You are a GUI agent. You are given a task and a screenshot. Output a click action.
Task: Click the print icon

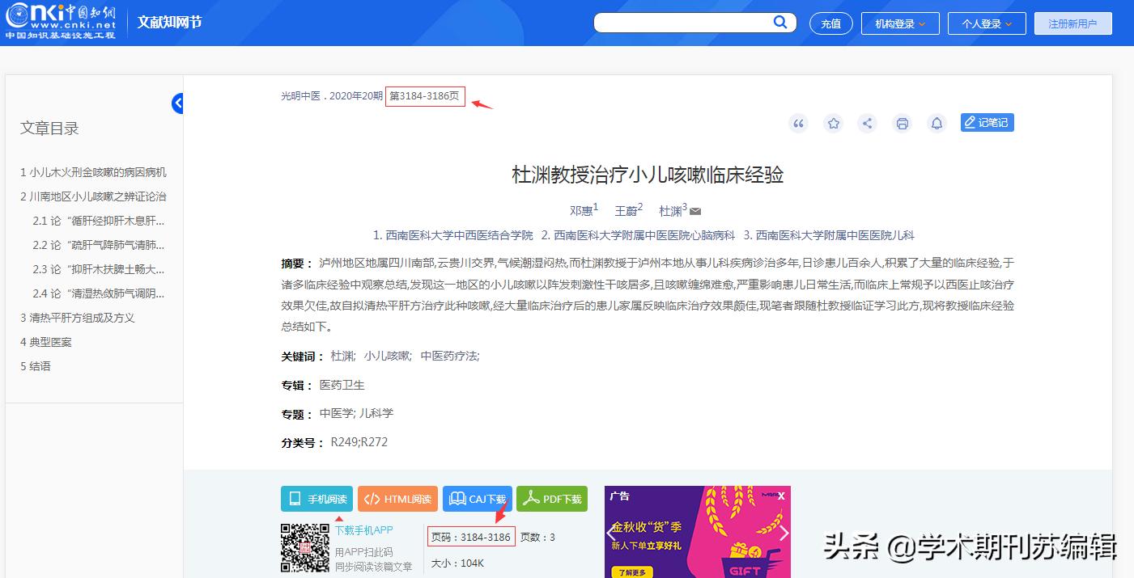click(x=902, y=123)
